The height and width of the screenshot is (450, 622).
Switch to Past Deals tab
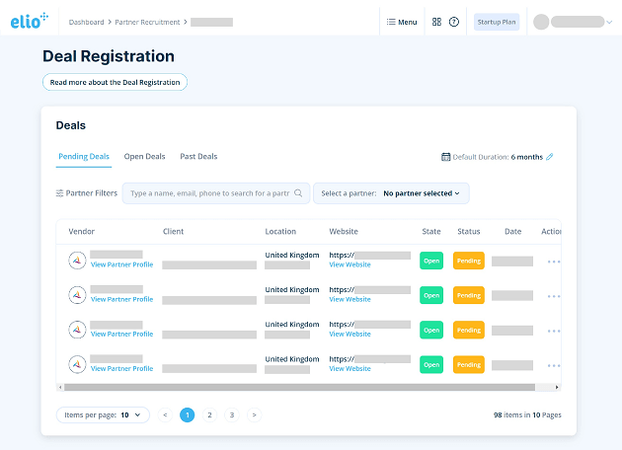coord(198,157)
